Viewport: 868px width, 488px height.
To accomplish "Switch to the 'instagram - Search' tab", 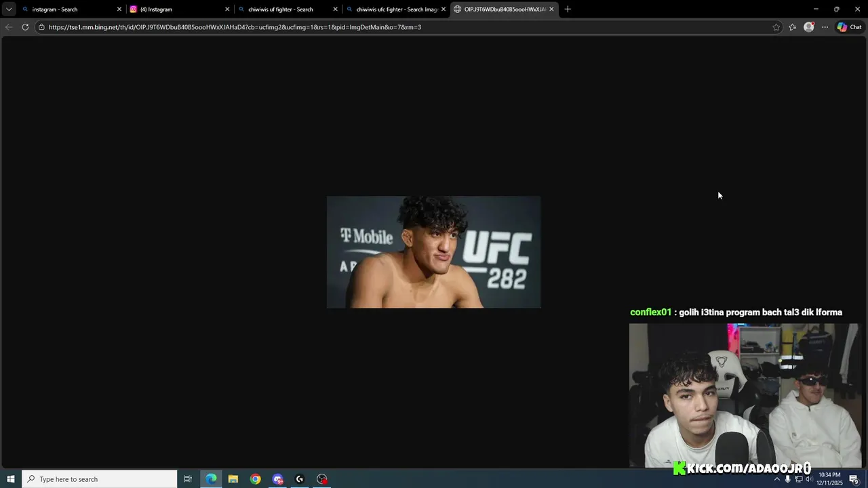I will 72,9.
